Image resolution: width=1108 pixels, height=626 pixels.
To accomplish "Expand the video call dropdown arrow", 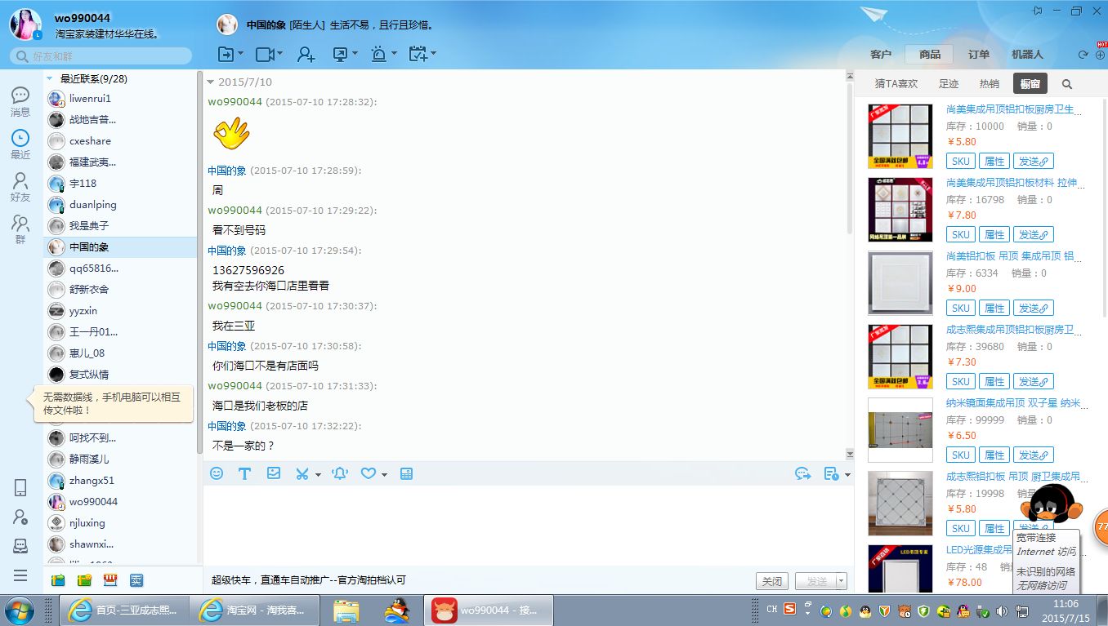I will 280,54.
